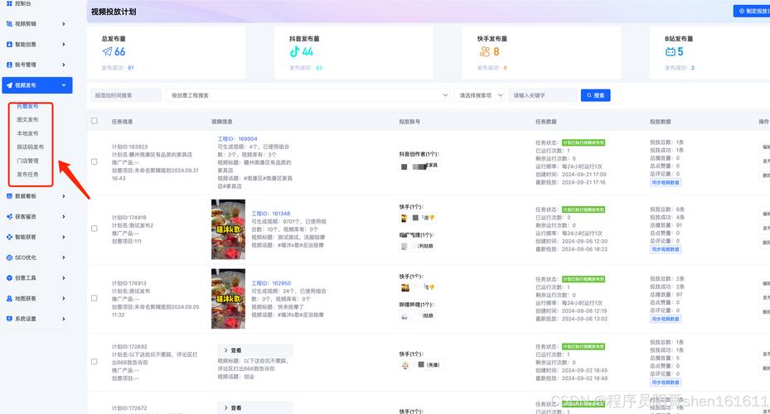Click the blue 搜索 button
Screen dimensions: 770x414
[x=596, y=95]
